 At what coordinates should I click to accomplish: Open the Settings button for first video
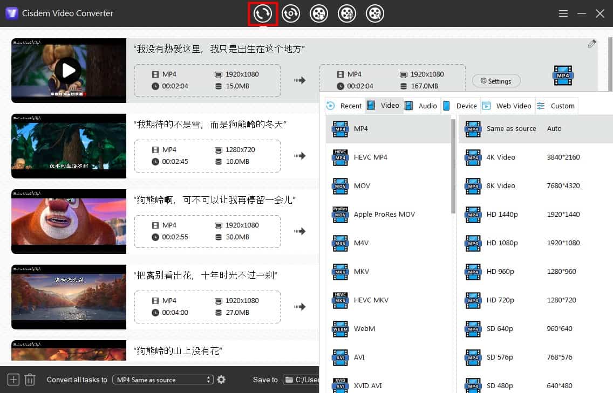[x=496, y=81]
